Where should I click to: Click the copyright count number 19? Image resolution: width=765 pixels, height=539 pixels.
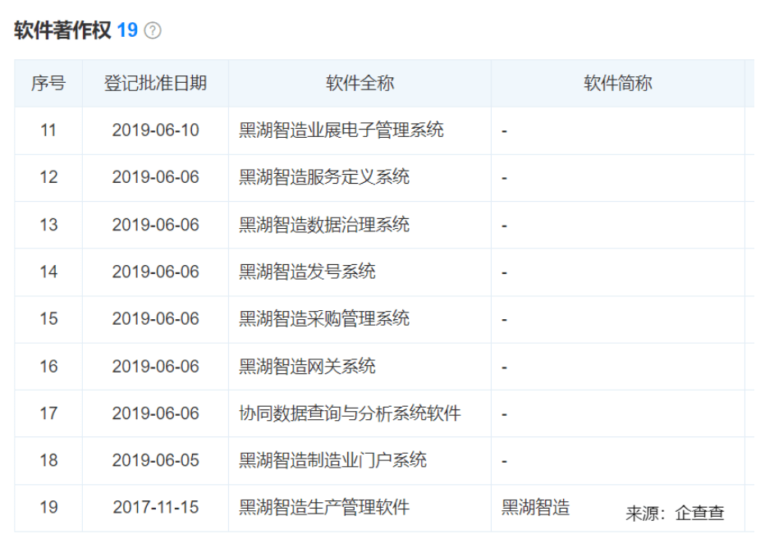click(x=127, y=30)
